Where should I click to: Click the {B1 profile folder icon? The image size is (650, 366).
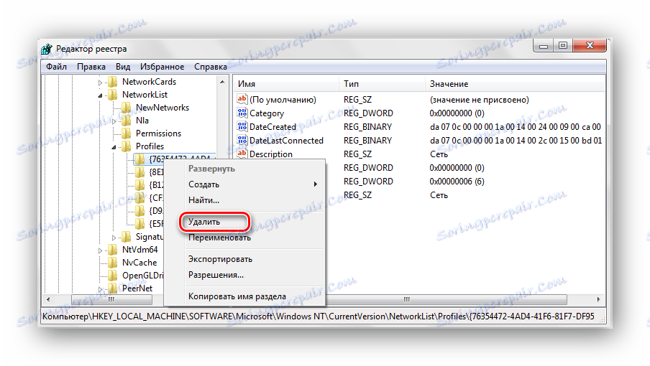139,185
